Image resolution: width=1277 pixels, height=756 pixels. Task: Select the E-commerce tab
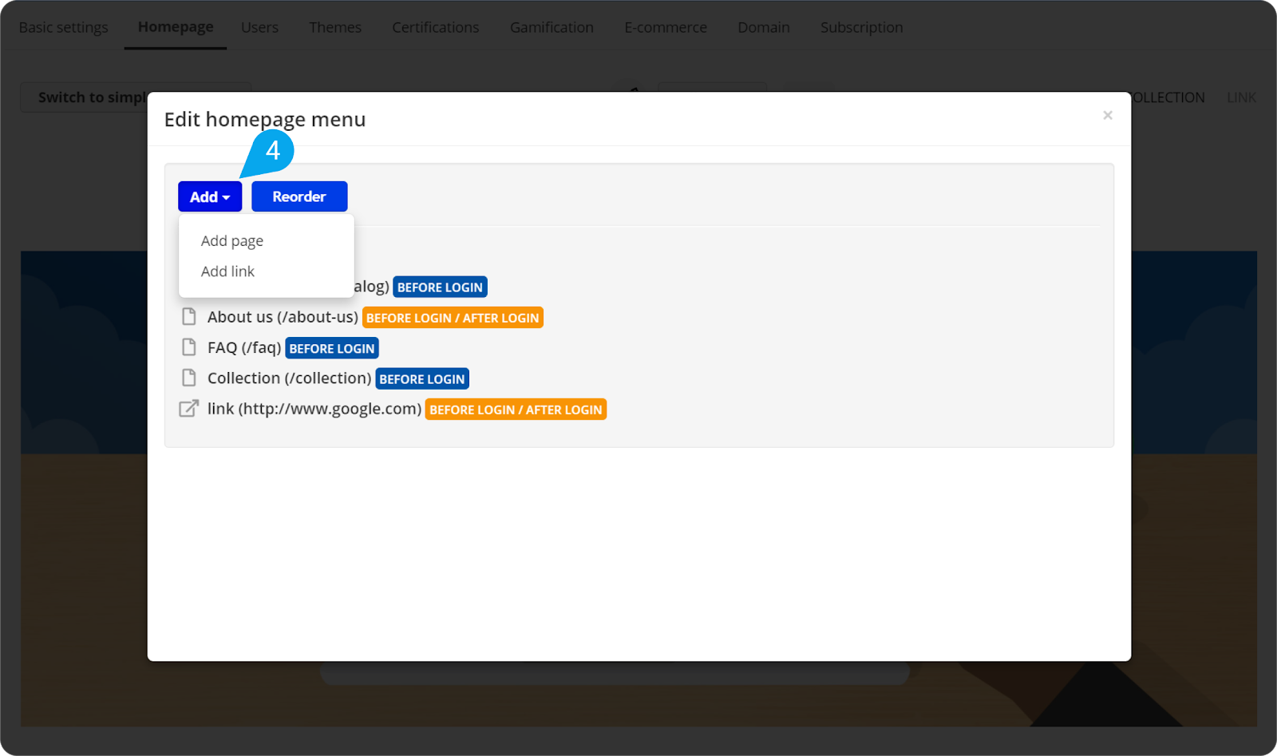(666, 26)
